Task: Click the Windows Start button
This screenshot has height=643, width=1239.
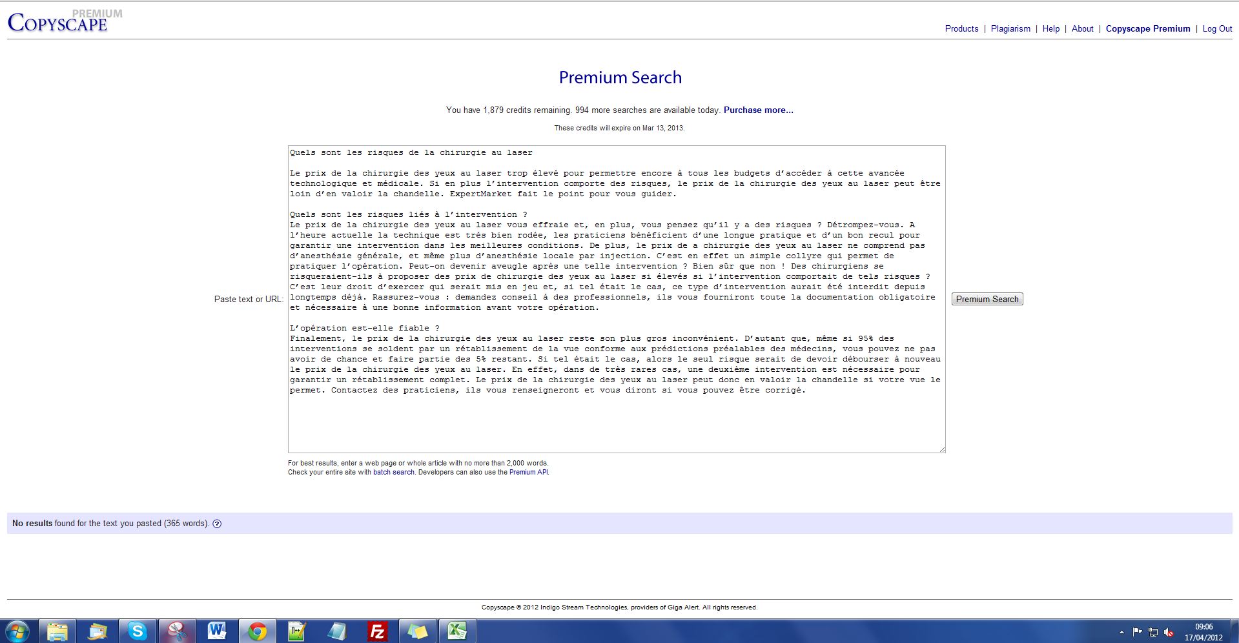Action: point(17,631)
